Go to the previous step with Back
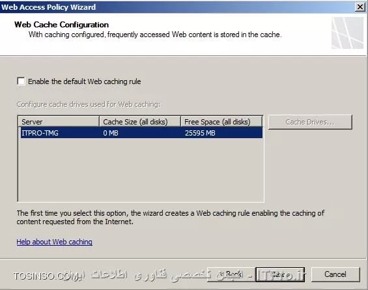This screenshot has height=290, width=368. click(x=231, y=274)
